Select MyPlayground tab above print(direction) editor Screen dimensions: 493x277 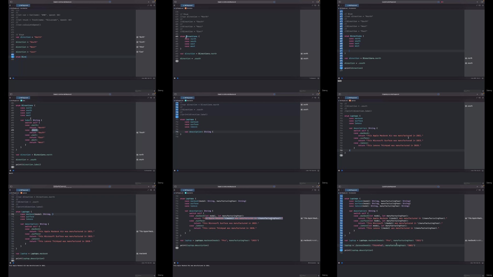[352, 5]
